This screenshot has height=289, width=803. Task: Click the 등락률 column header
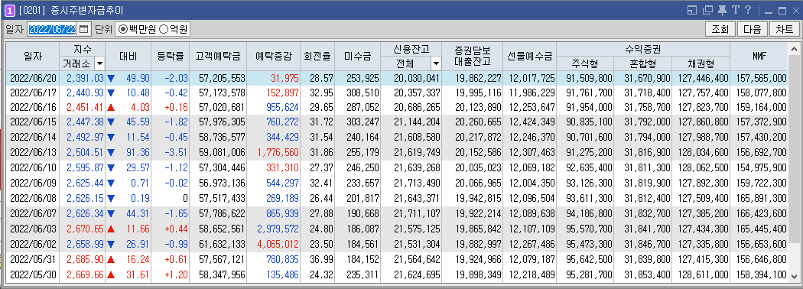pyautogui.click(x=170, y=57)
